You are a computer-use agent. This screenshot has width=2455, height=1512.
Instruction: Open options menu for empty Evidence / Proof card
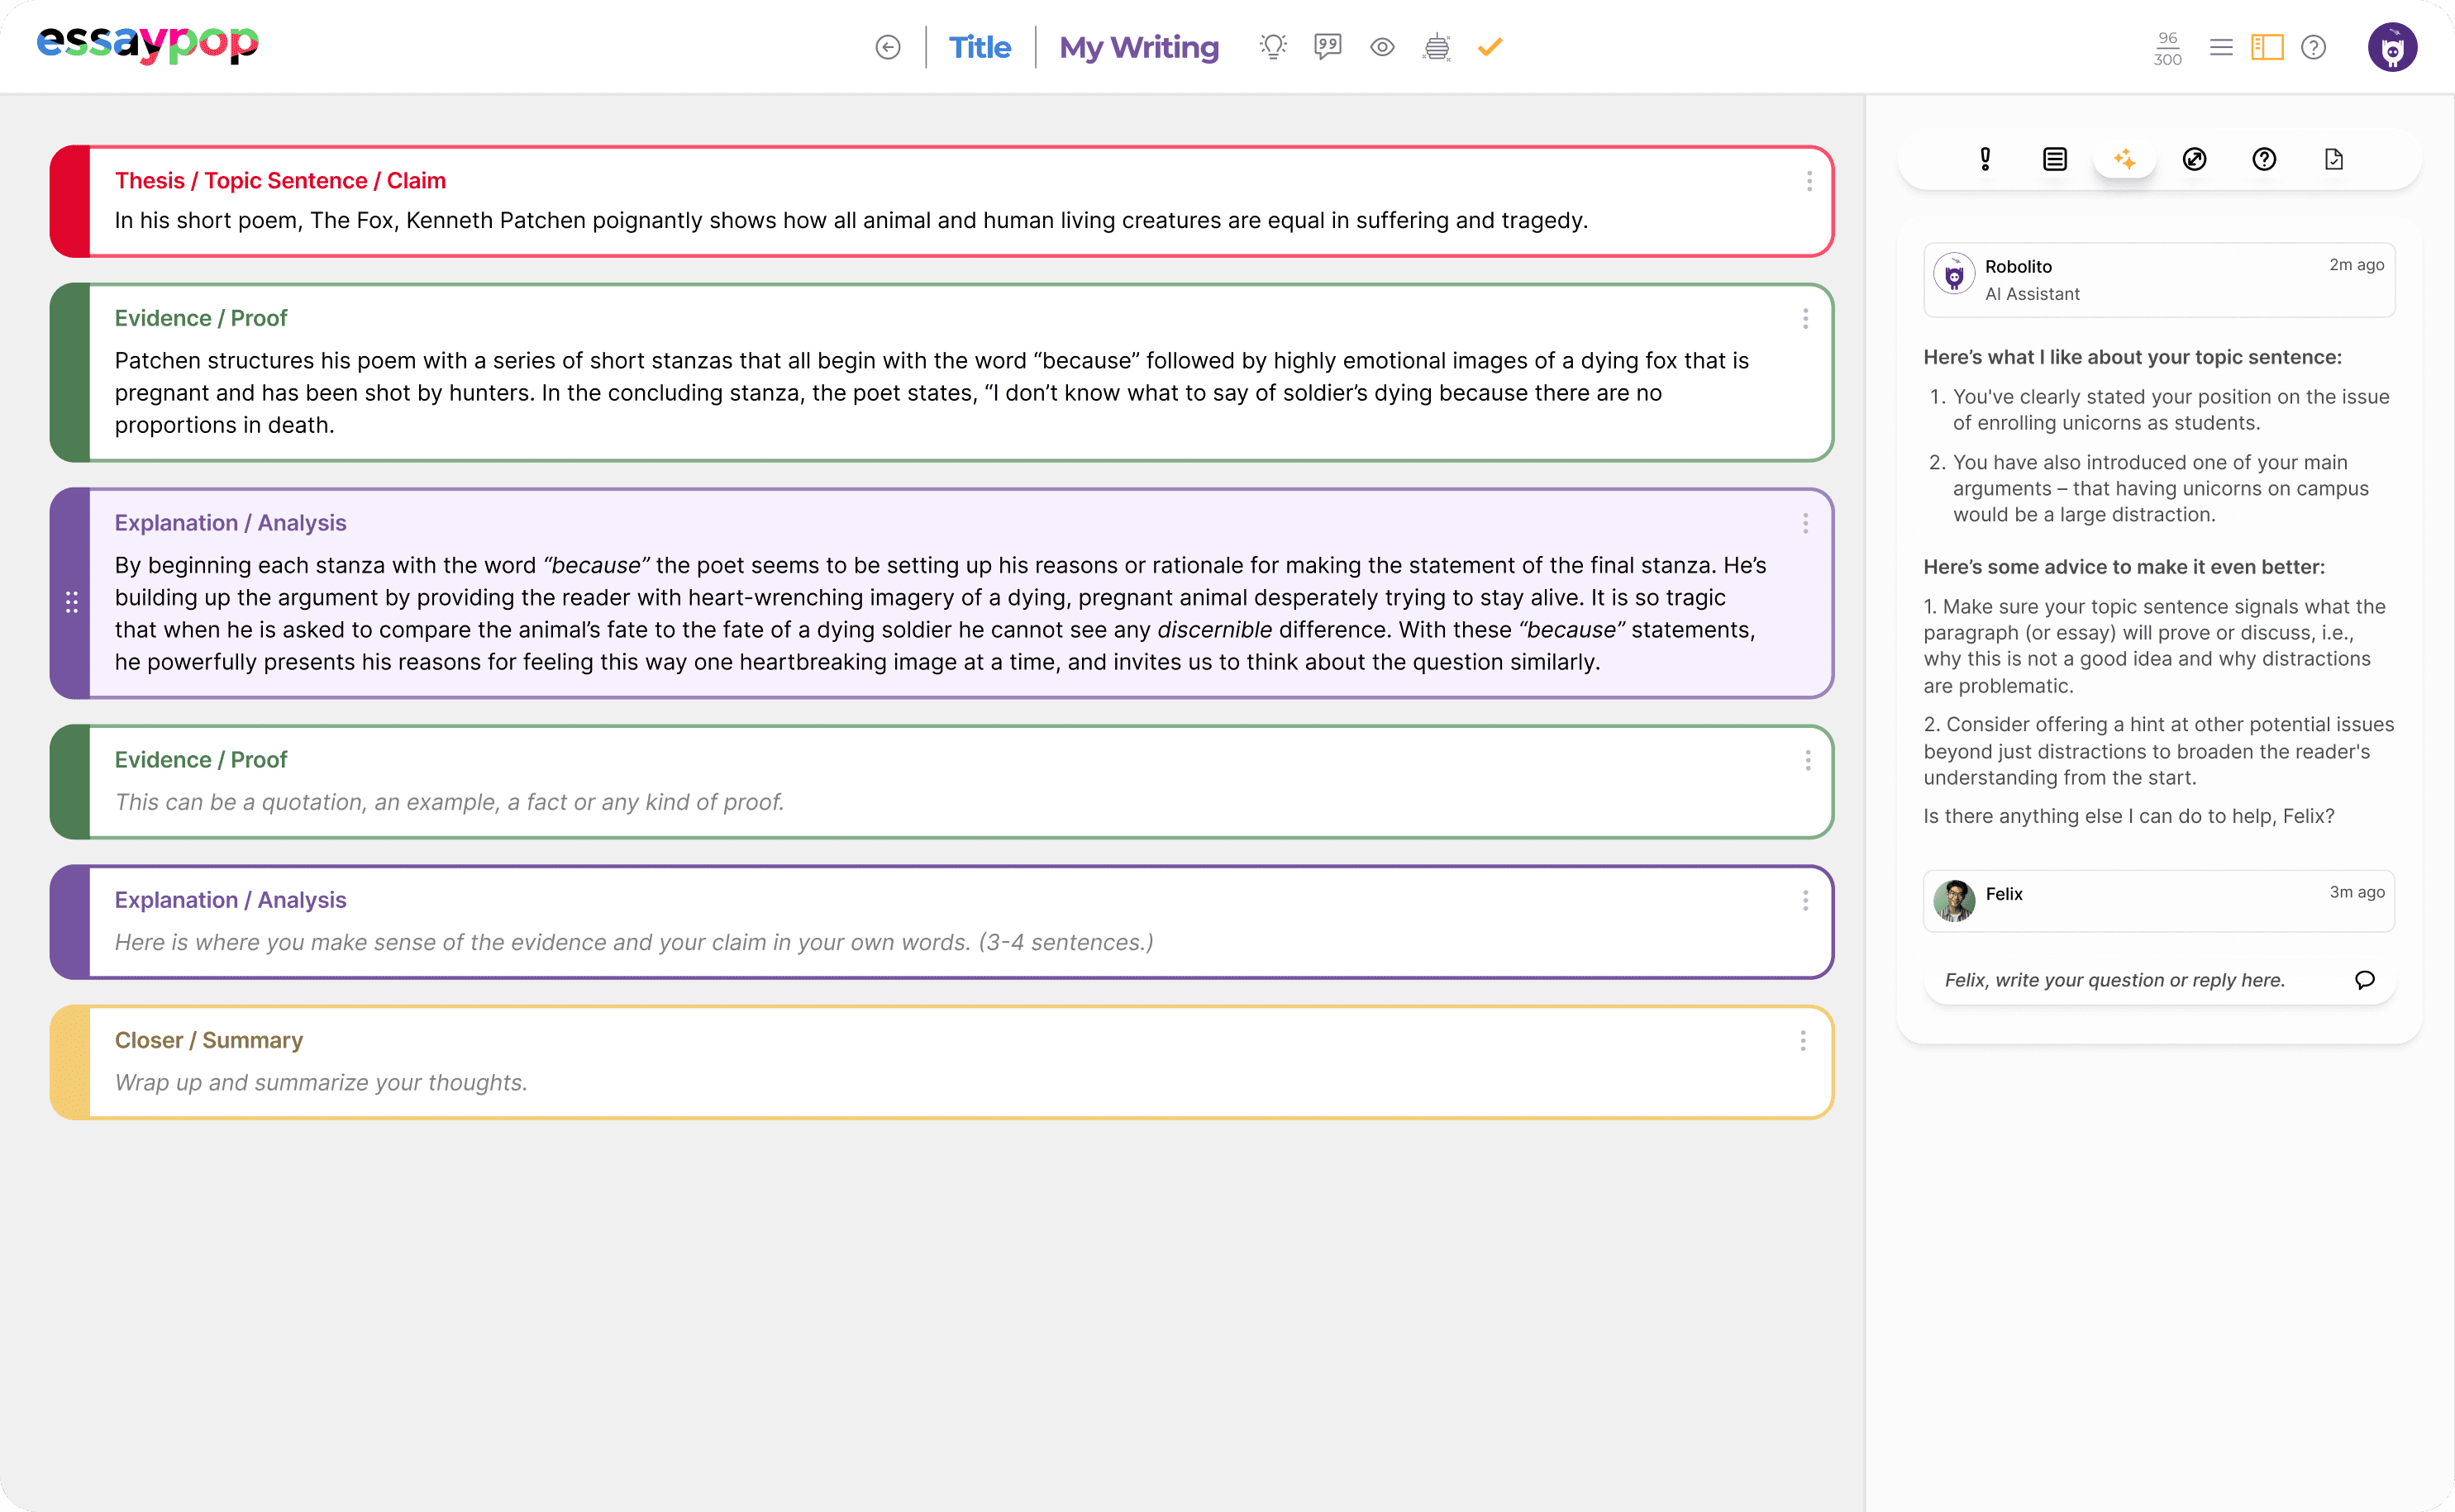pos(1807,761)
